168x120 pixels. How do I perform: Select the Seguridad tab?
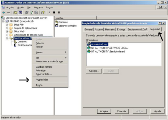click(155, 29)
